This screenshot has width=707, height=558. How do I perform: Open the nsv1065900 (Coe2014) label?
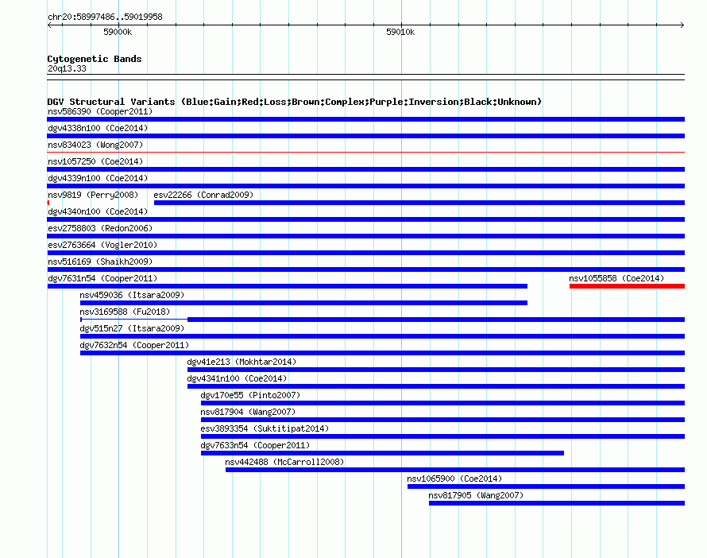454,479
